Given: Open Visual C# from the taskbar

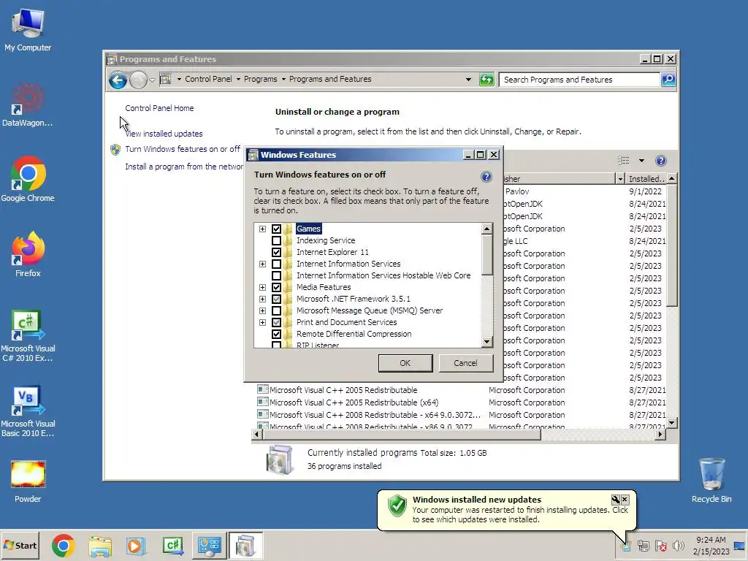Looking at the screenshot, I should point(172,546).
